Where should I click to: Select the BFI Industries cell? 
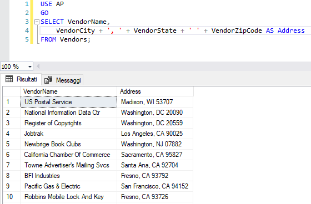[x=69, y=176]
